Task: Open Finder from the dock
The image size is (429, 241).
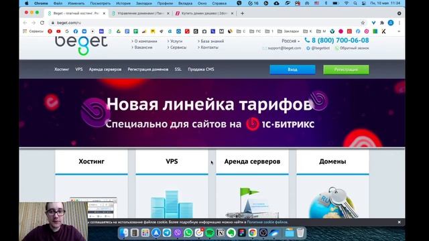Action: click(x=124, y=233)
